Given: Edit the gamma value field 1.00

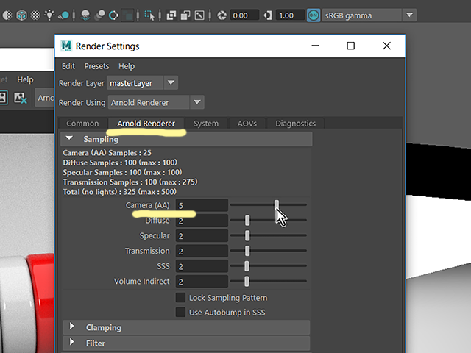Looking at the screenshot, I should point(289,15).
